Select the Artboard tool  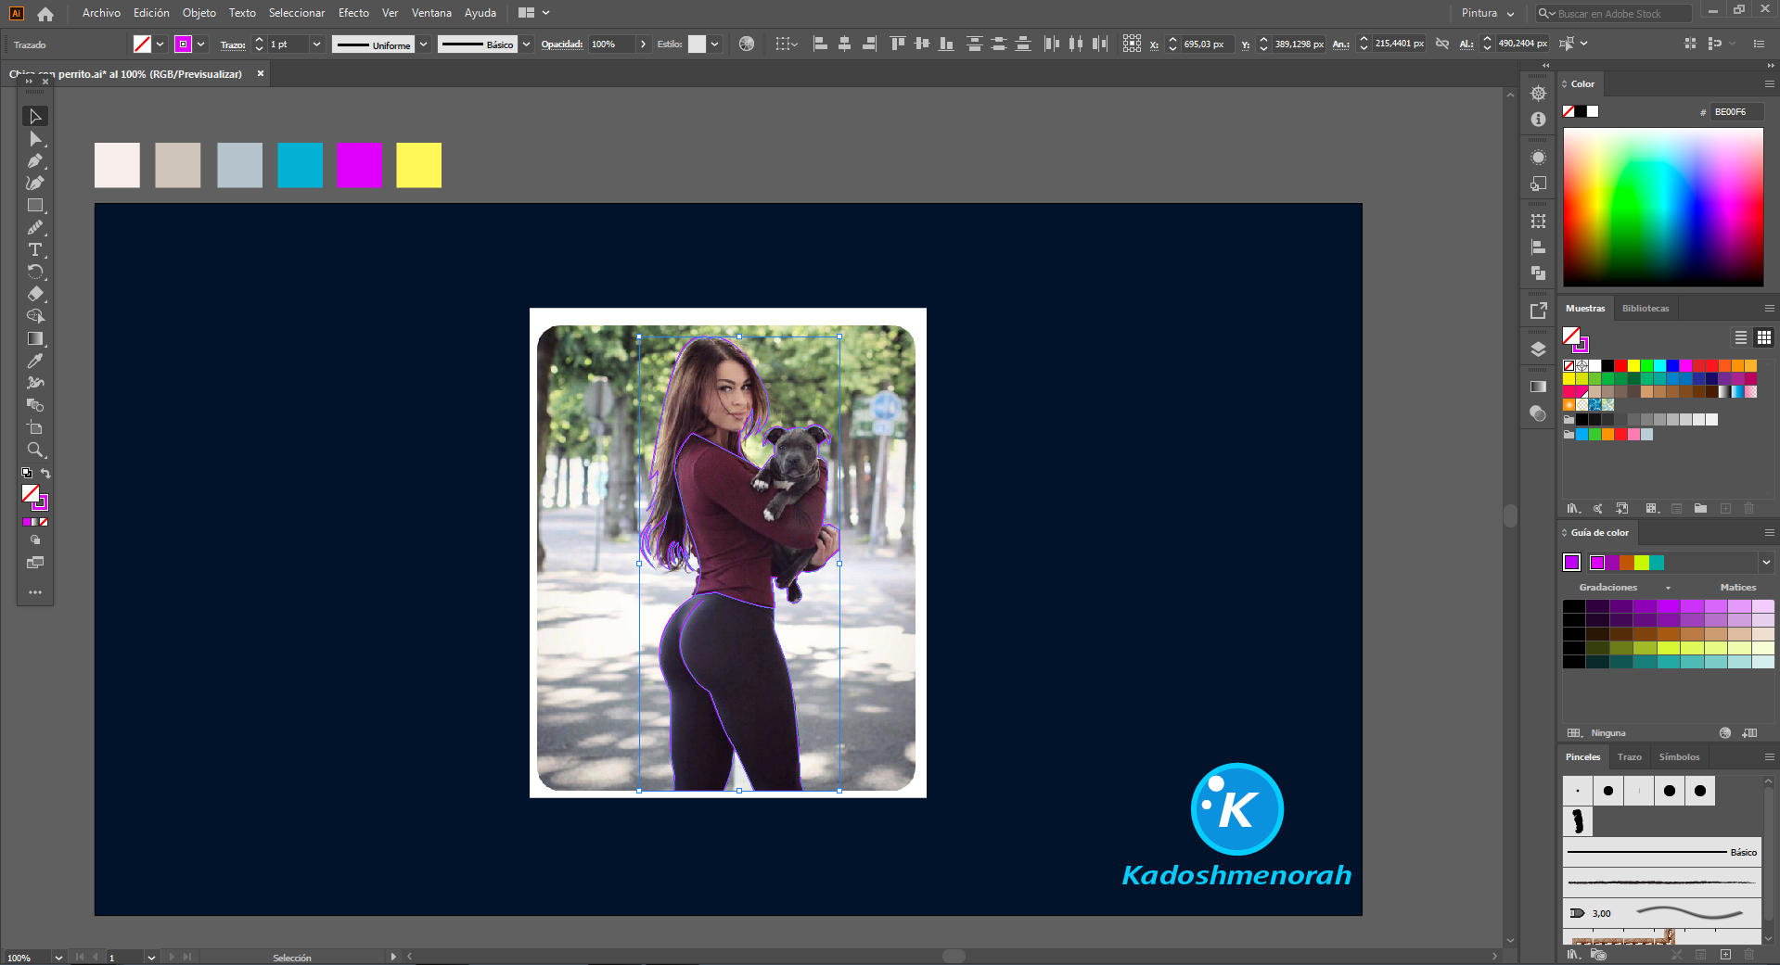click(x=35, y=427)
